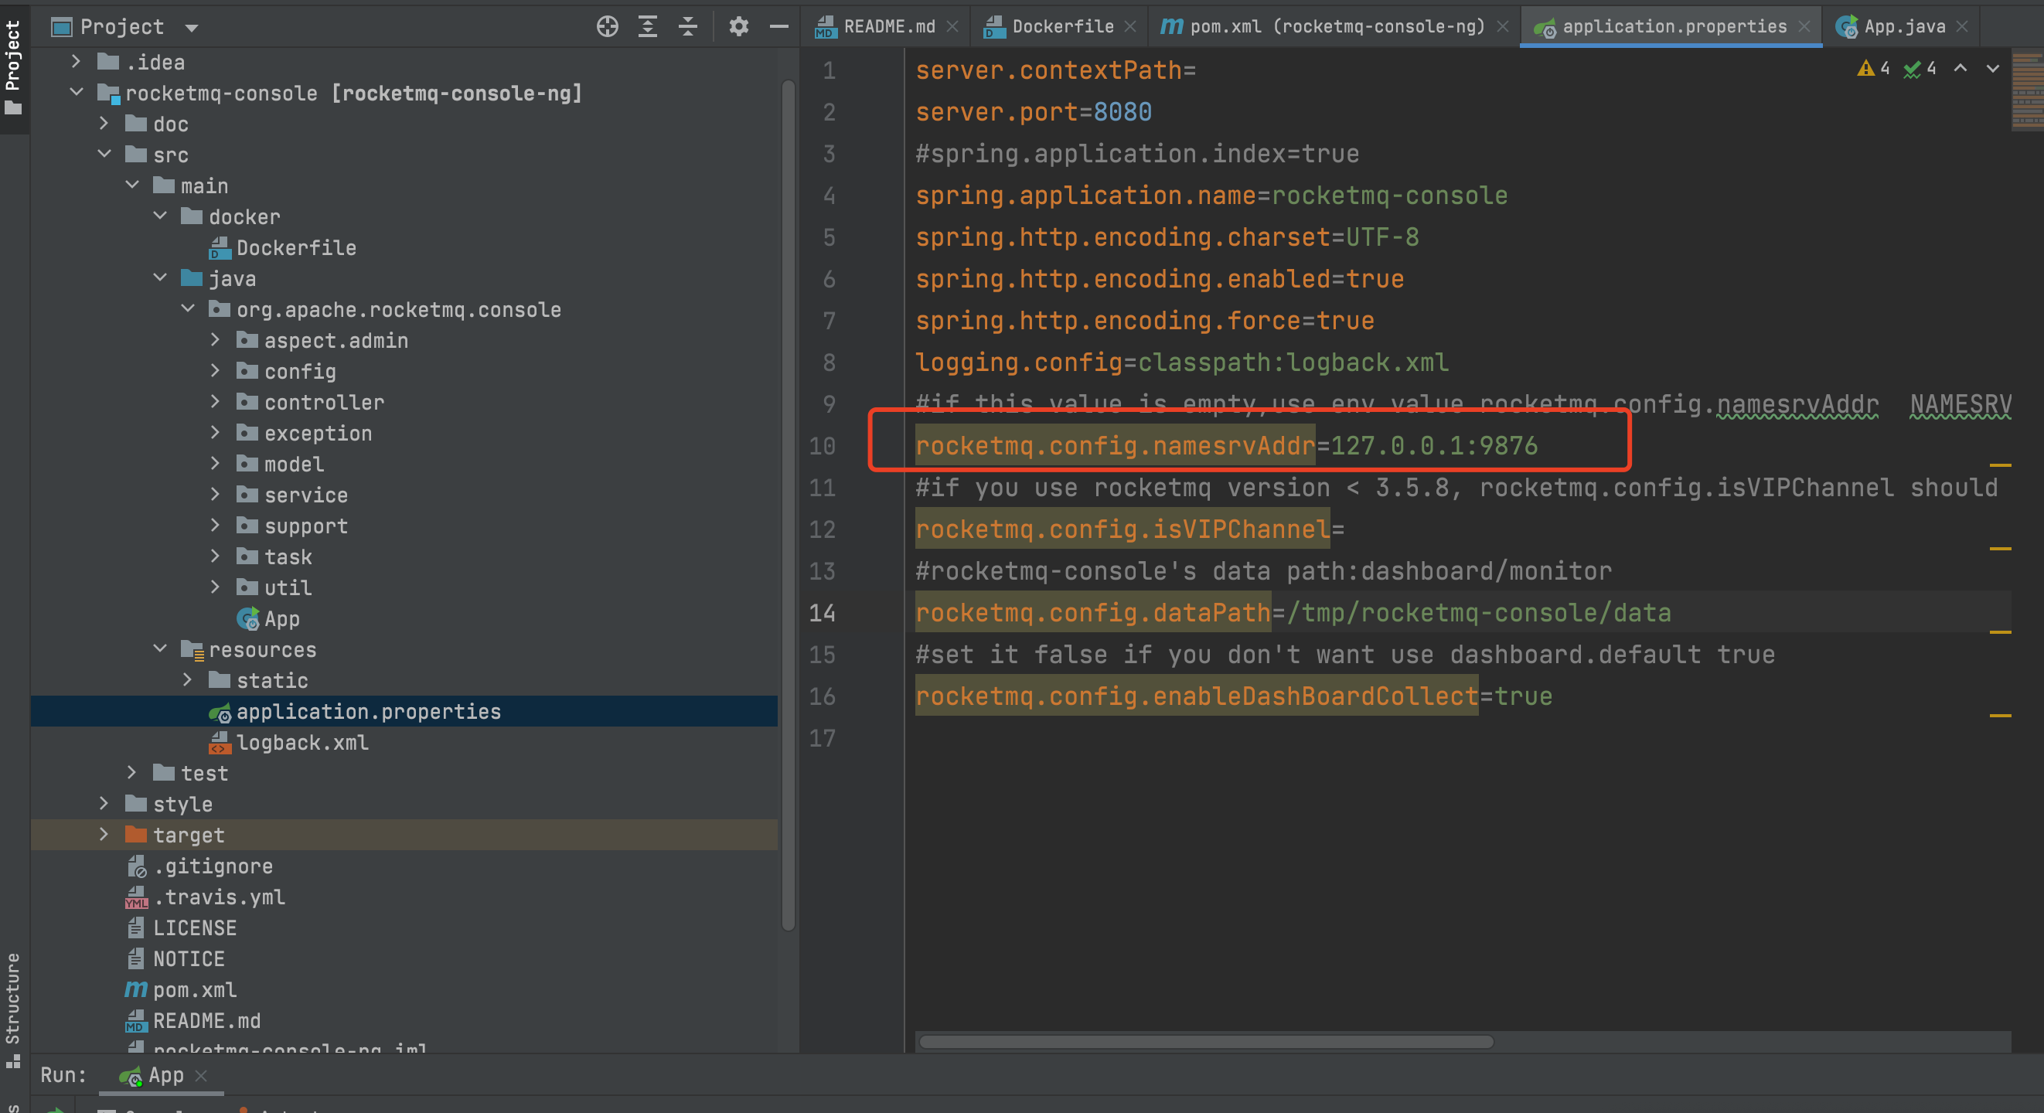Click line 10 namesrvAddr value 127.0.0.1:9876
Screen dimensions: 2044x1113
pos(1435,446)
